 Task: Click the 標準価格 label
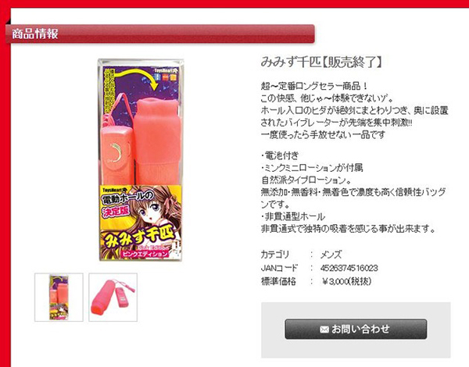click(278, 281)
